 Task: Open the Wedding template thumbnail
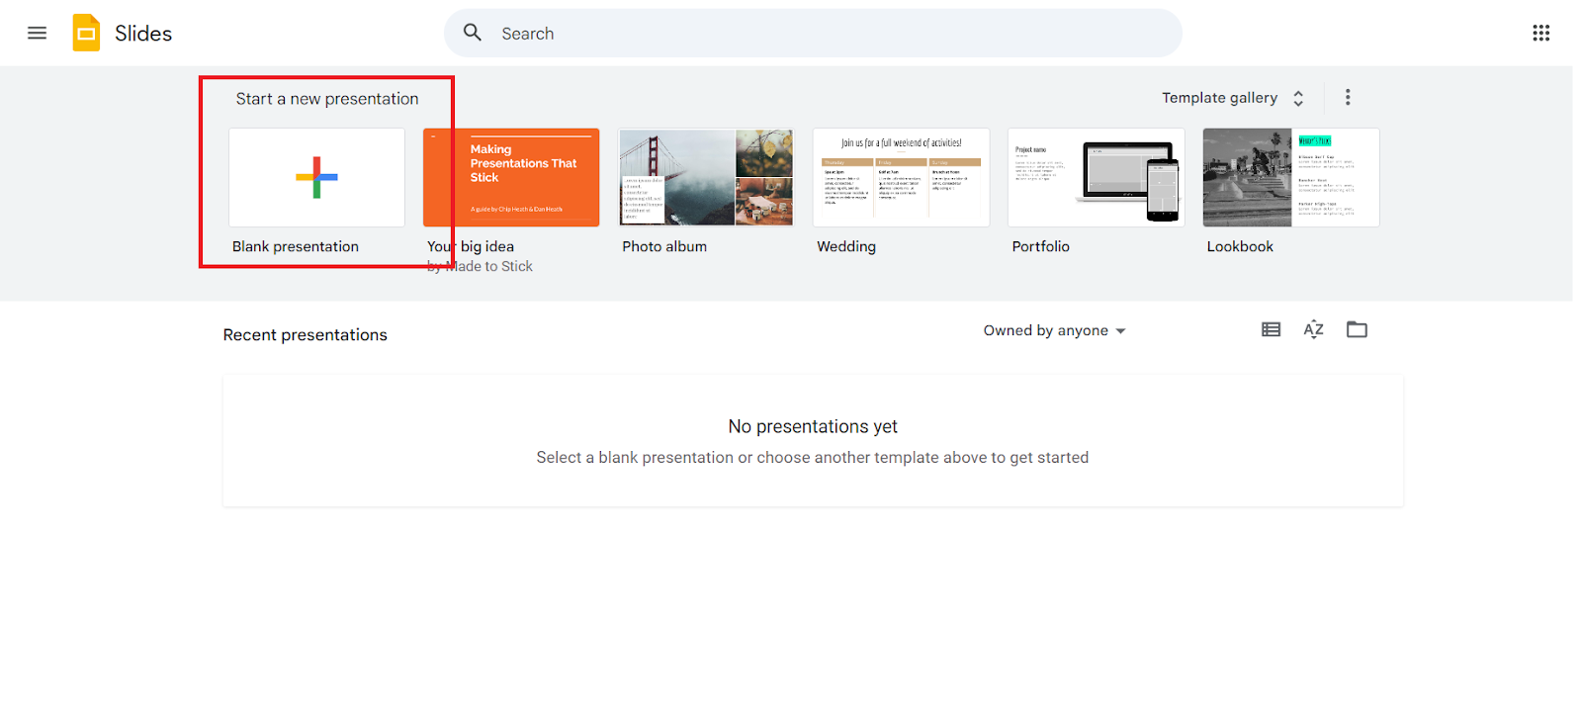[901, 177]
